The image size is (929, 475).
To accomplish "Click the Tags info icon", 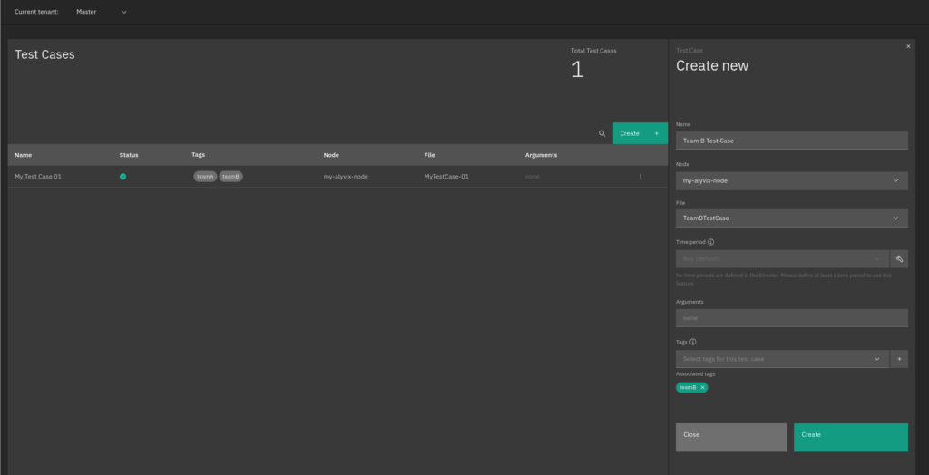I will click(693, 343).
